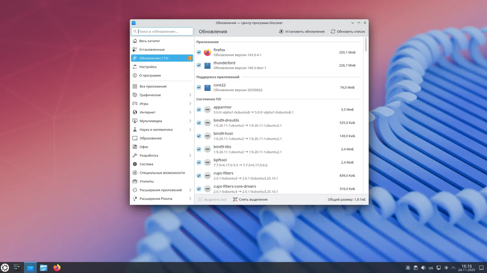Viewport: 487px width, 273px height.
Task: Click the firefox app icon in updates list
Action: coord(207,52)
